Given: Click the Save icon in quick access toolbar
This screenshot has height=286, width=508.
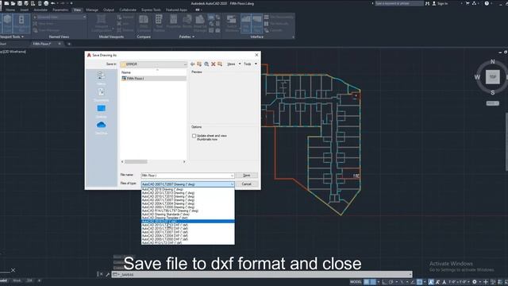Looking at the screenshot, I should 20,3.
